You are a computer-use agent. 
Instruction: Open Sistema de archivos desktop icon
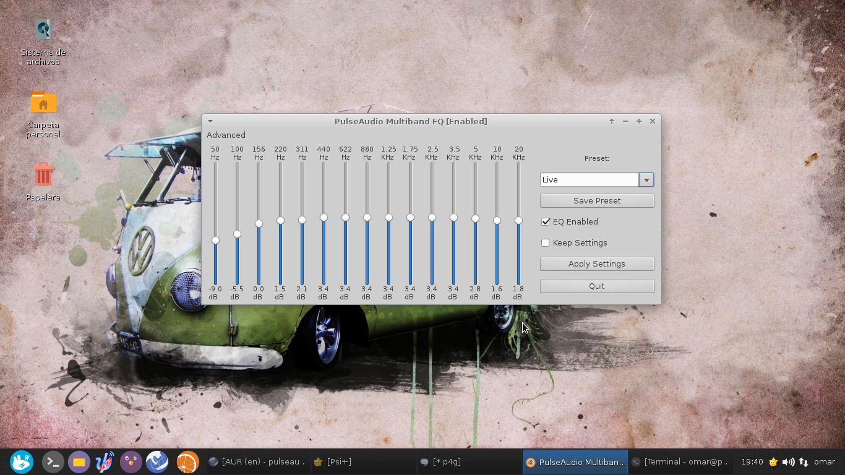pos(43,42)
